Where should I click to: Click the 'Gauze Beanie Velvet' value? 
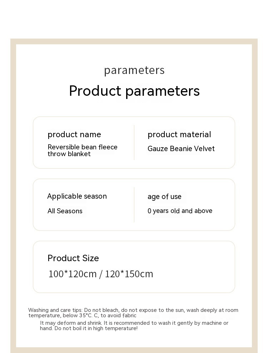click(181, 149)
